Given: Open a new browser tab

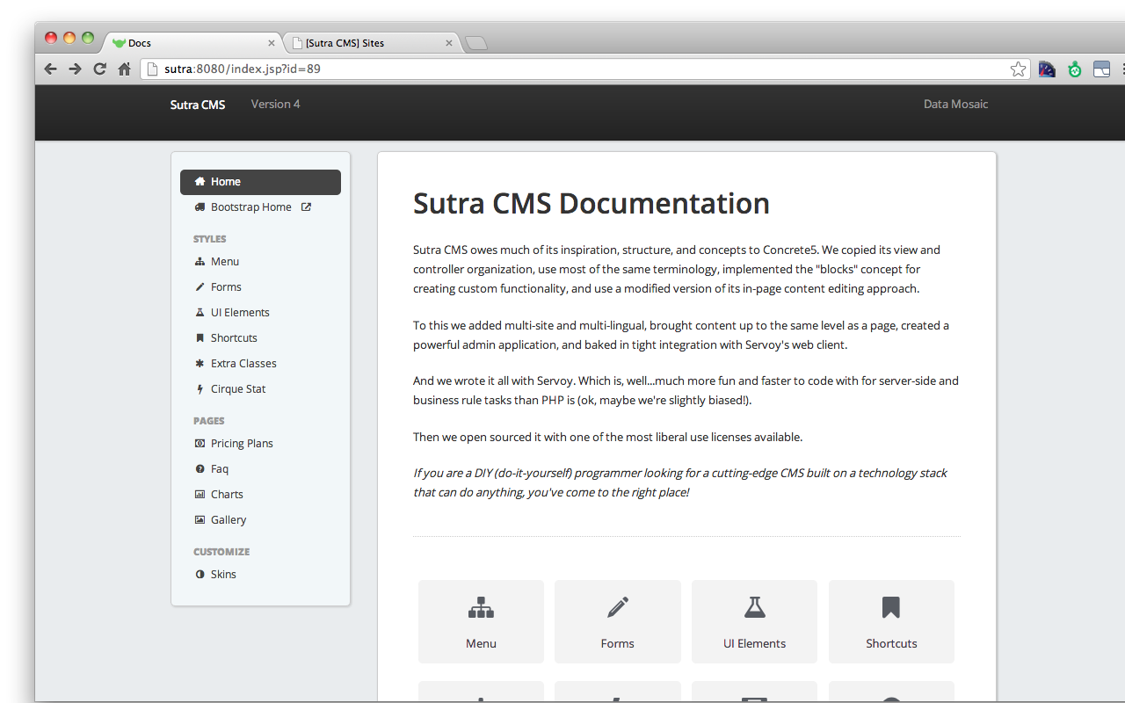Looking at the screenshot, I should (475, 43).
